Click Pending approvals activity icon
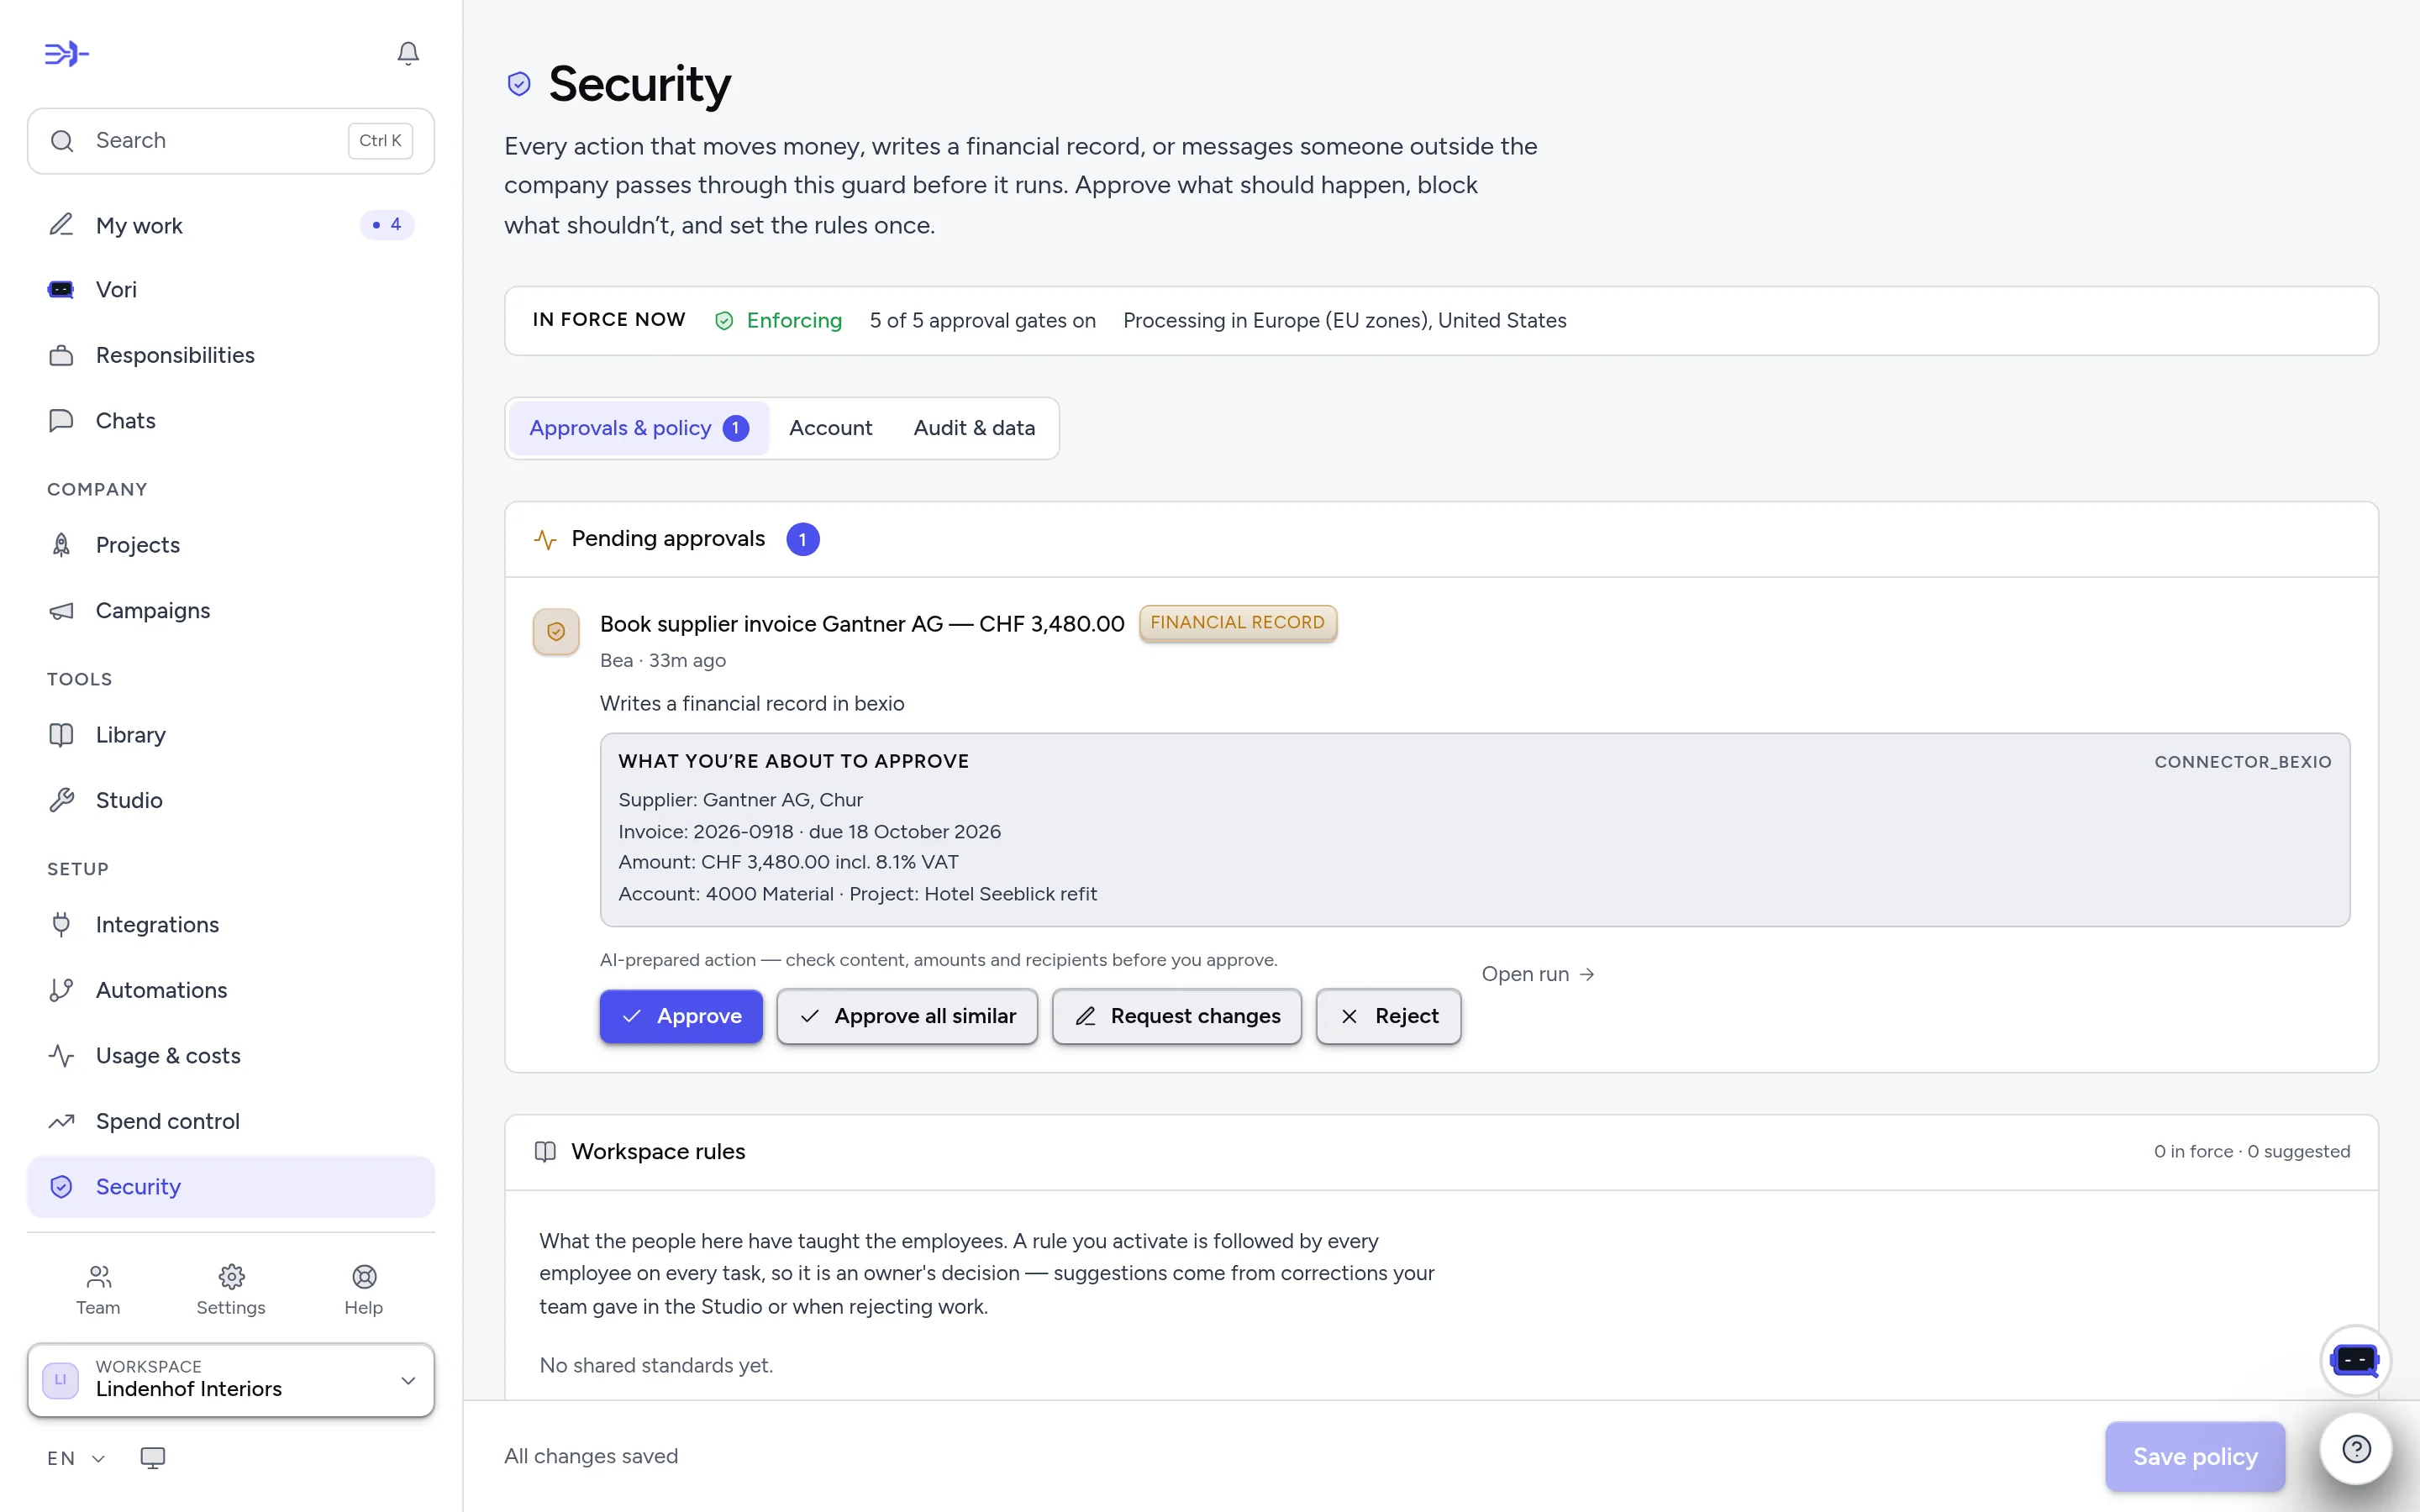The width and height of the screenshot is (2420, 1512). click(545, 540)
